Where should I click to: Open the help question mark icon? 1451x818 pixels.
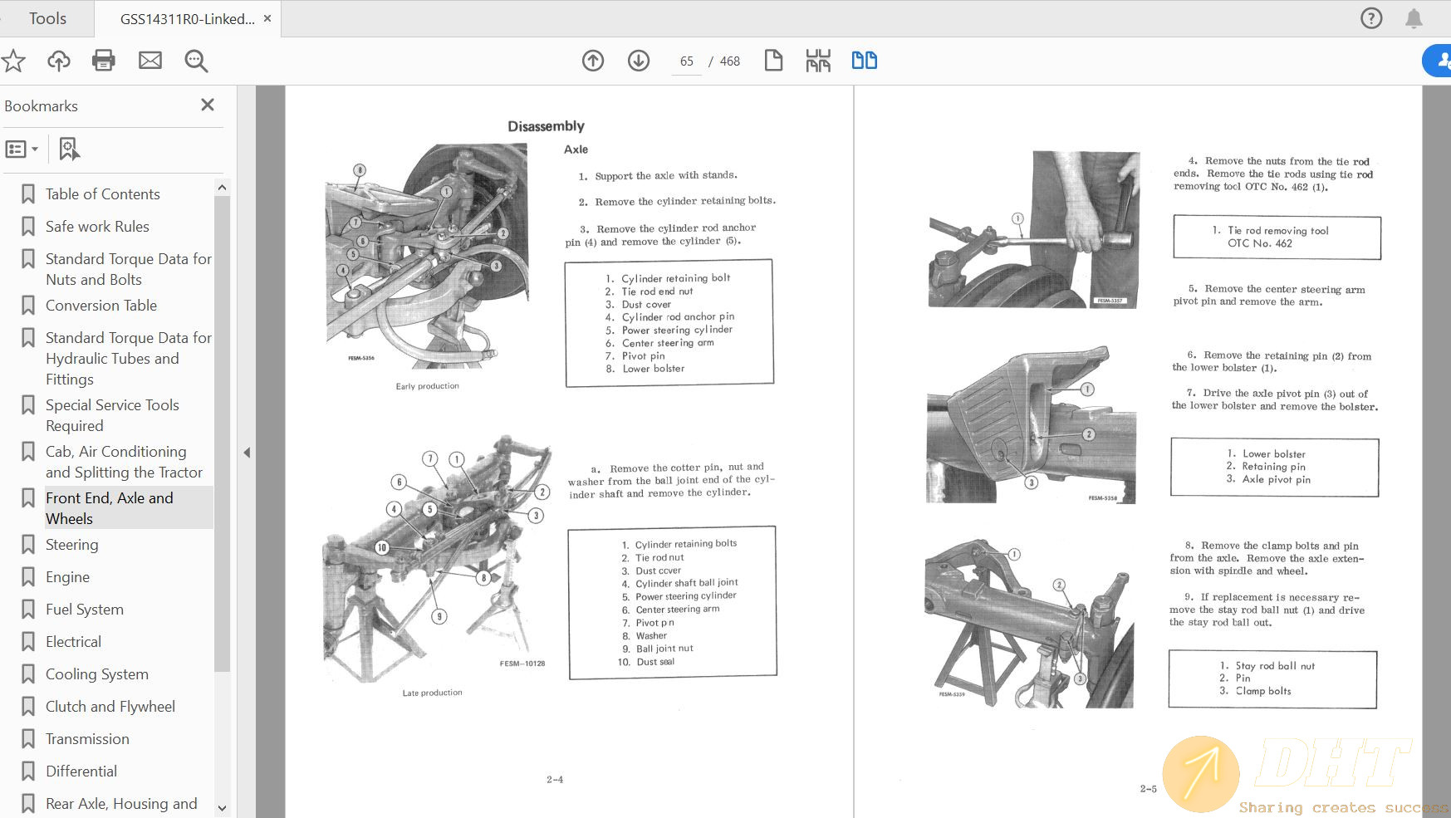[1371, 18]
